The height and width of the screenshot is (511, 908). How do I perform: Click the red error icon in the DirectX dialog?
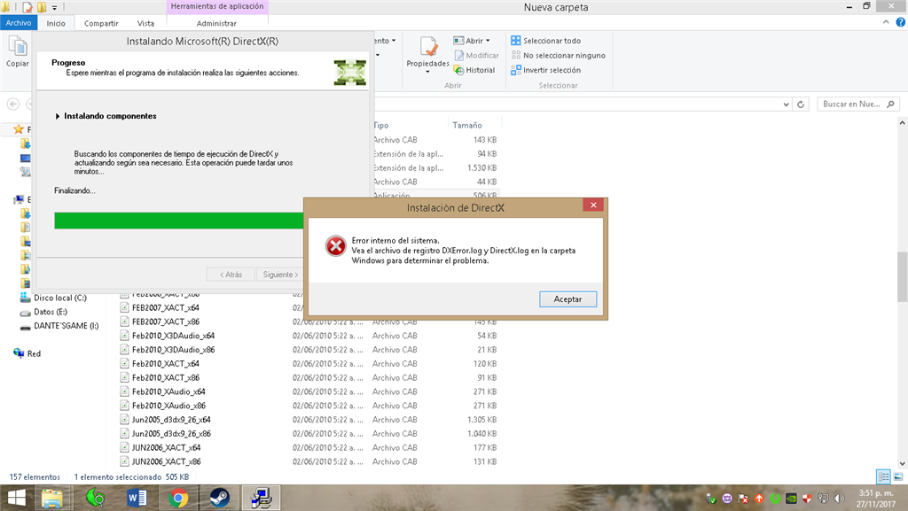[x=335, y=246]
